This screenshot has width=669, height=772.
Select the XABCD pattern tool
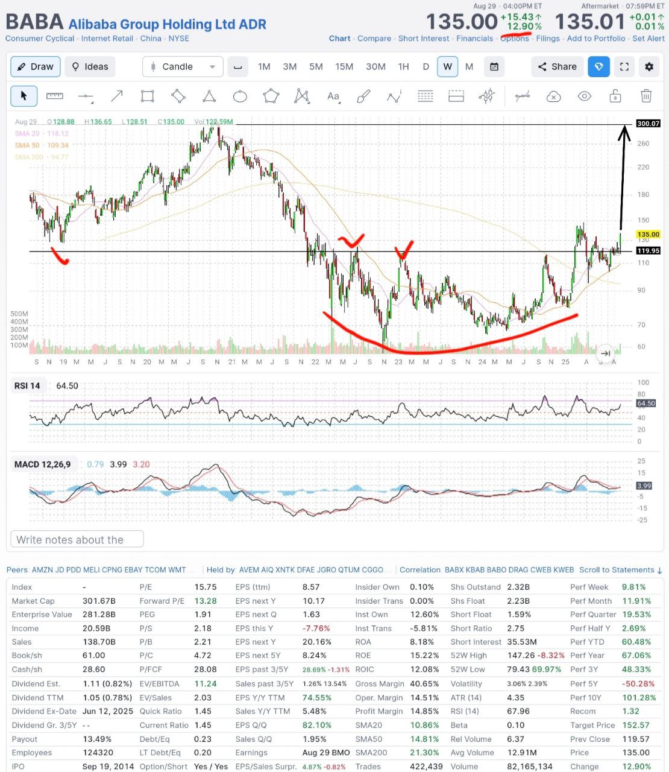(302, 96)
